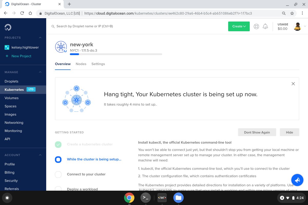Open Terminal app from shelf

point(146,198)
